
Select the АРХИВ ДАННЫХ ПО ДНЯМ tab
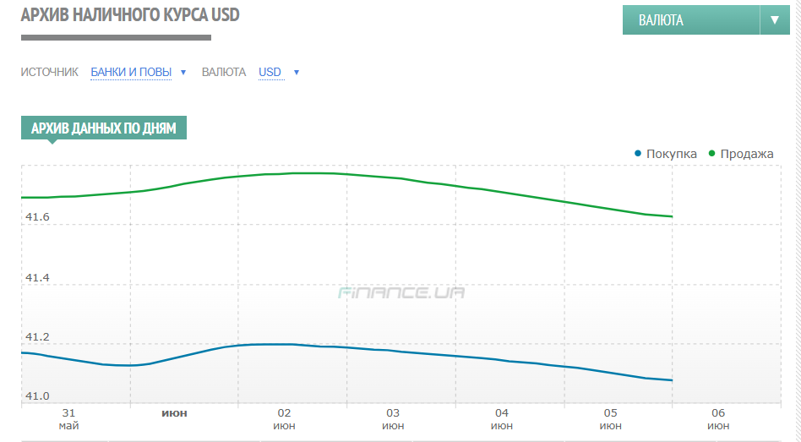pos(103,128)
